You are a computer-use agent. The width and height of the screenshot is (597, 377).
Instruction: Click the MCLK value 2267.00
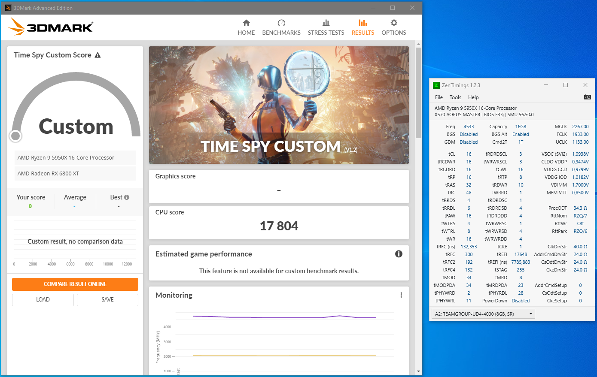coord(580,127)
